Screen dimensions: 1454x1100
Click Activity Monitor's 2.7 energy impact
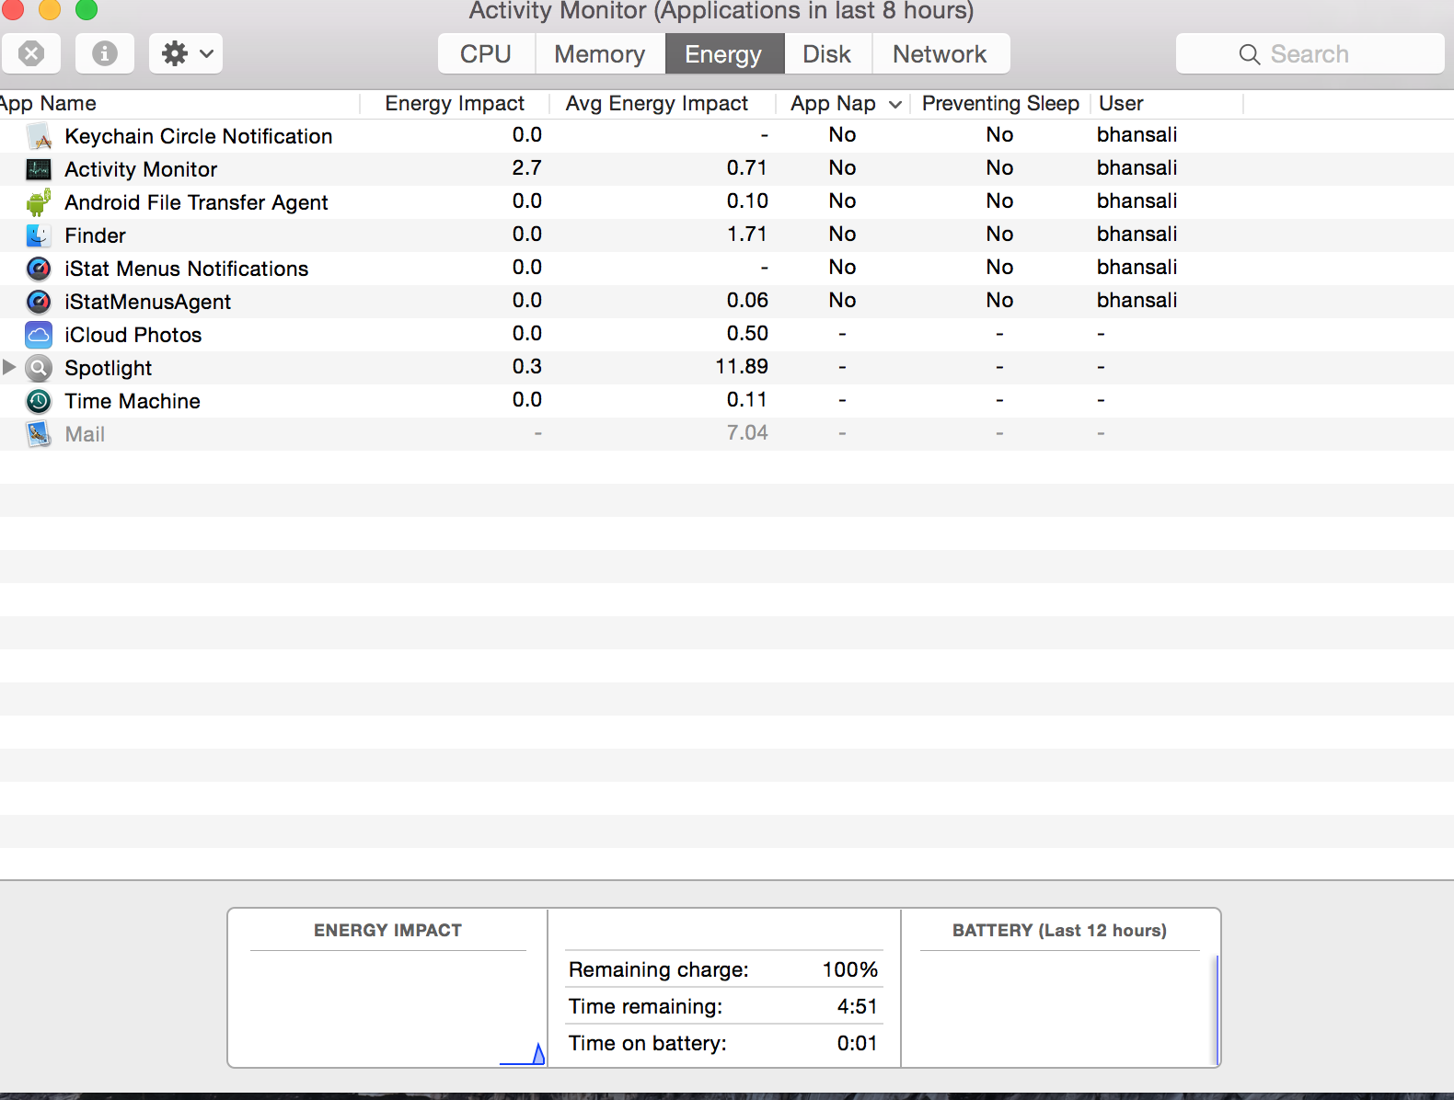[x=527, y=167]
